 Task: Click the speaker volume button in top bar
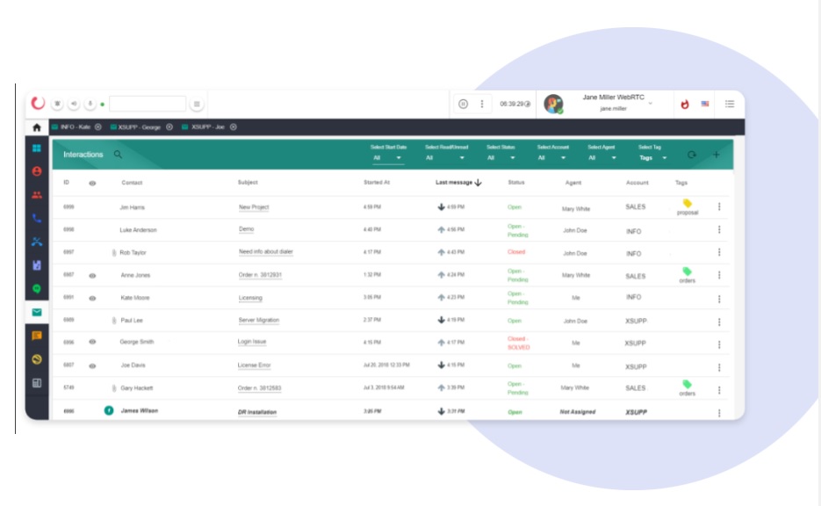[74, 104]
